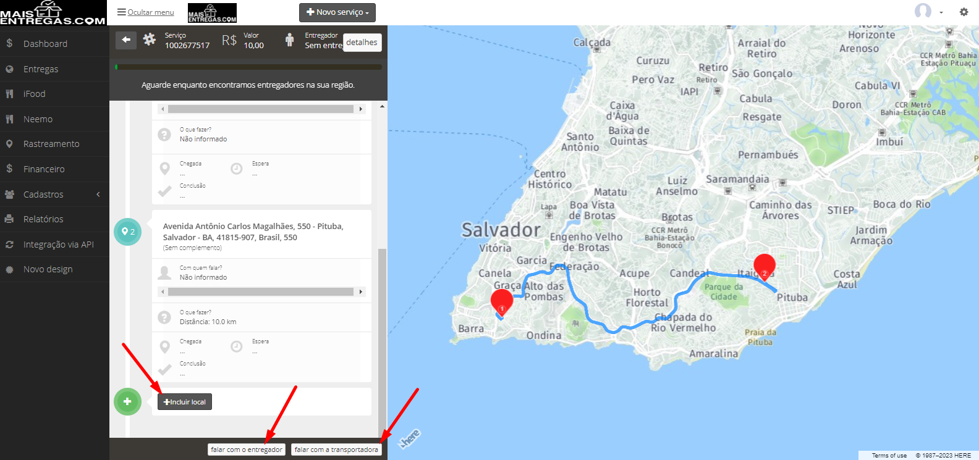Click the Rastreamento location pin icon
This screenshot has width=979, height=460.
click(x=9, y=144)
